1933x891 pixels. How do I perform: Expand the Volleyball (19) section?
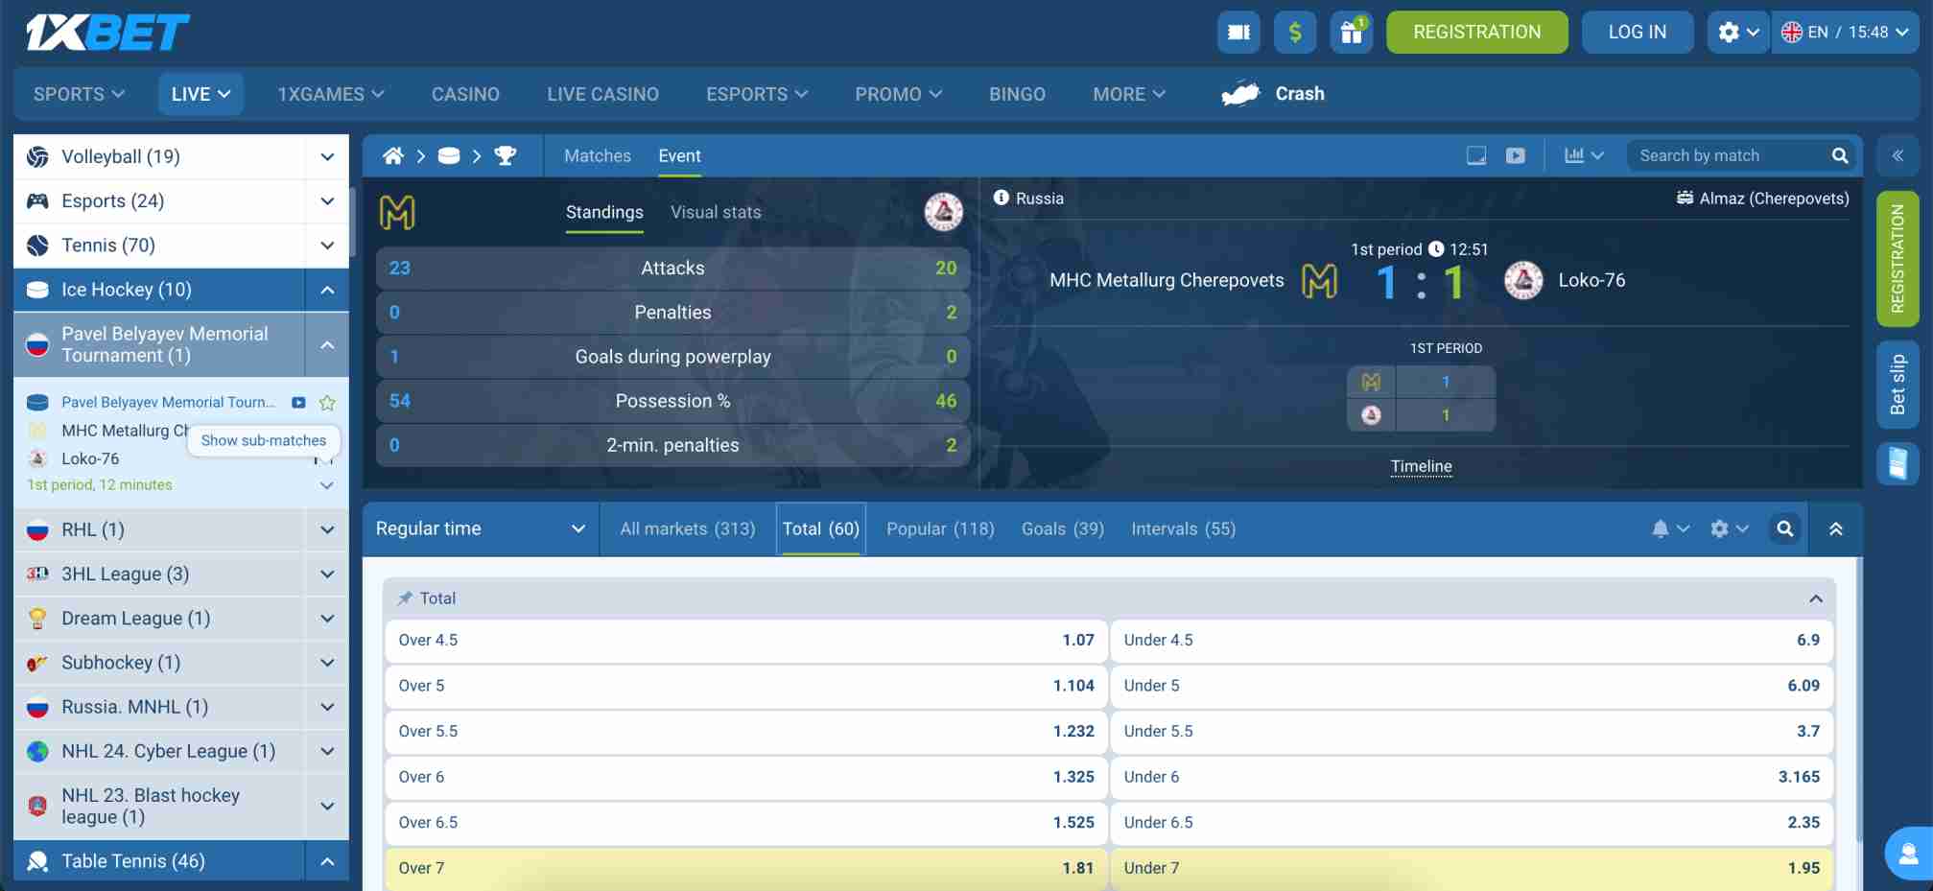(327, 156)
